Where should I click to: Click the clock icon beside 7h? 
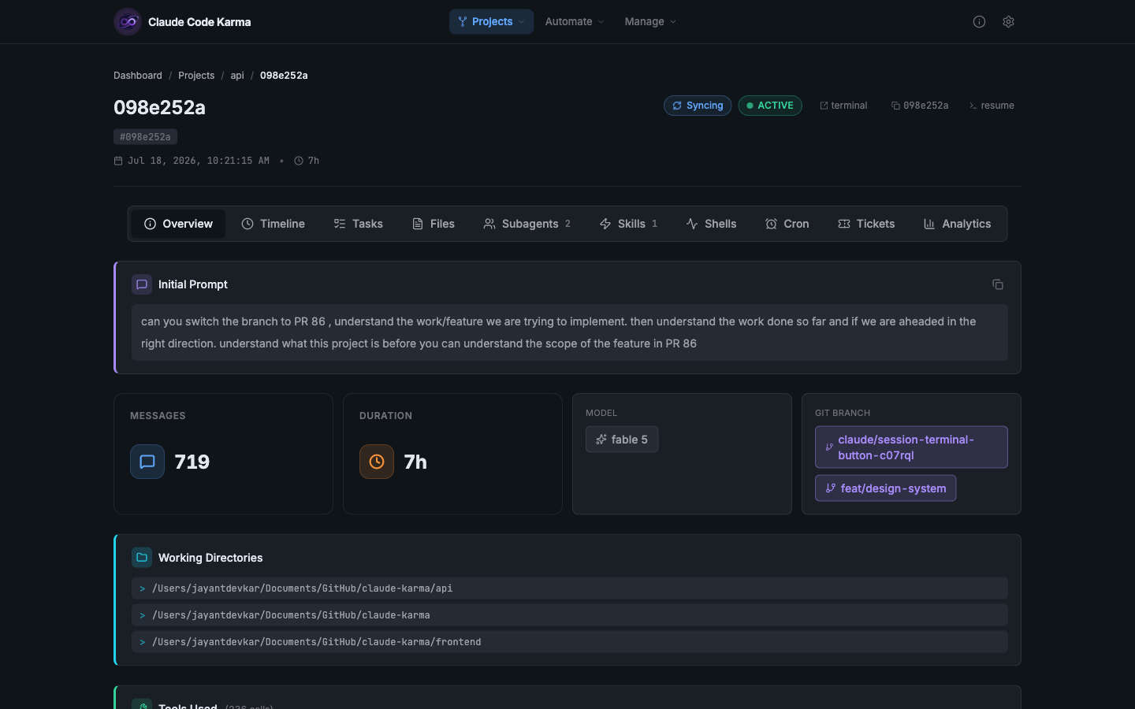[299, 161]
